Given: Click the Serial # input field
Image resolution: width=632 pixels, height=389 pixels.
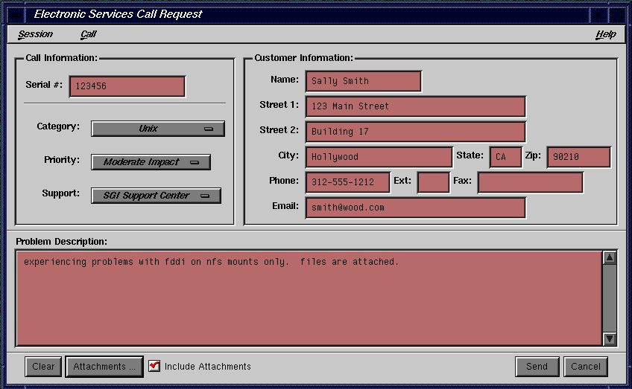Looking at the screenshot, I should pos(127,86).
